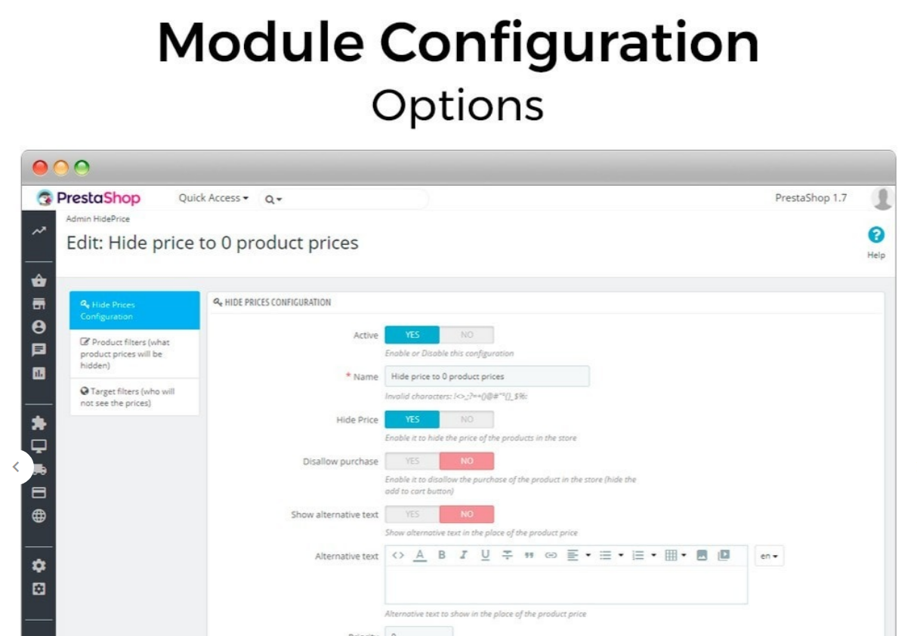This screenshot has width=917, height=636.
Task: Open International globe icon in sidebar
Action: (39, 517)
